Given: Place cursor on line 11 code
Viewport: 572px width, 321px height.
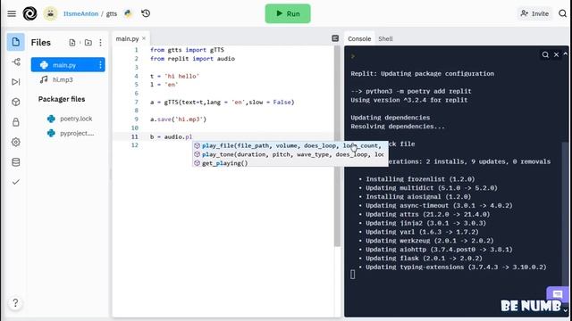Looking at the screenshot, I should (x=171, y=136).
